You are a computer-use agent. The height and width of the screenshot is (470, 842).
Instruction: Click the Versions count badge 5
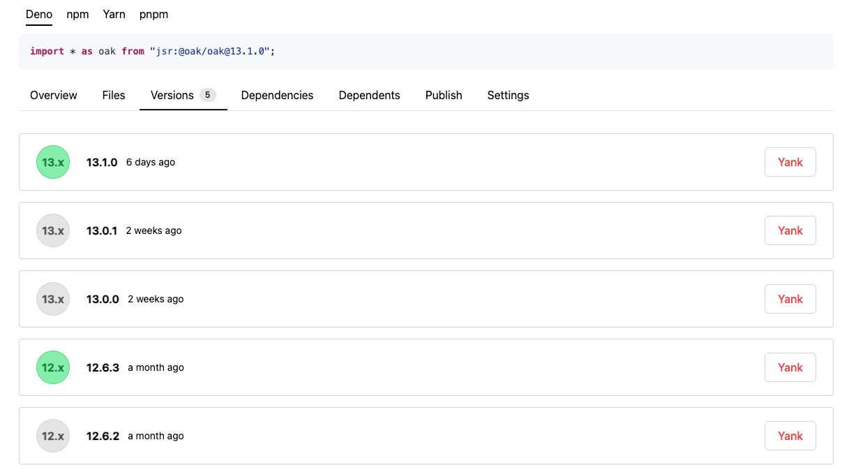coord(207,95)
